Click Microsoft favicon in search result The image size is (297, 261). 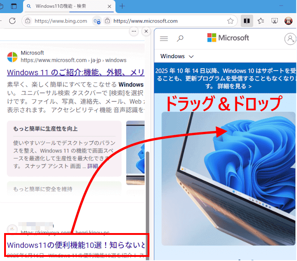click(x=12, y=57)
